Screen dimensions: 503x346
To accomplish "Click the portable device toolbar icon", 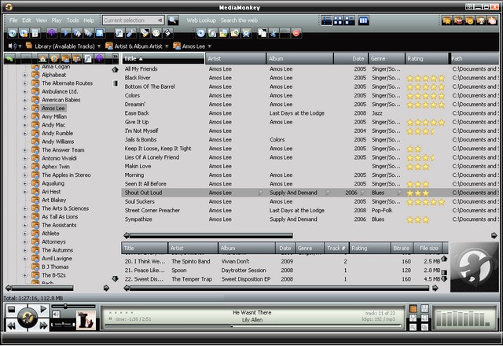I will [x=35, y=33].
